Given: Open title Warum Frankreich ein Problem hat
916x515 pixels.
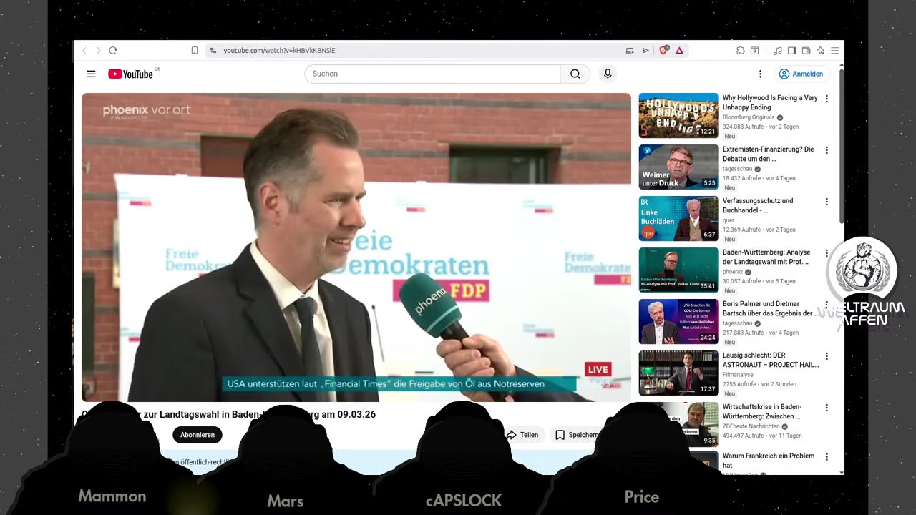Looking at the screenshot, I should coord(769,461).
